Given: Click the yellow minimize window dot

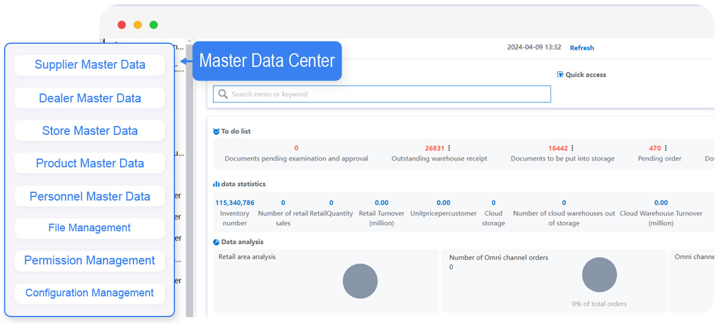Looking at the screenshot, I should tap(138, 25).
